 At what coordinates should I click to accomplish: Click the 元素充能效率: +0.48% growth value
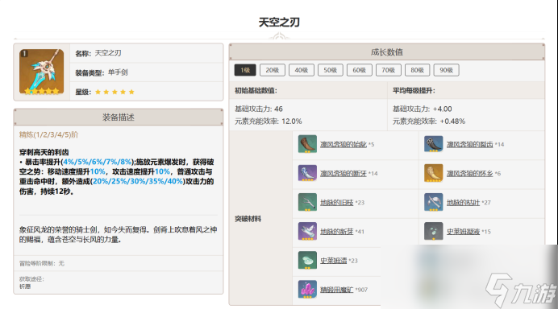[429, 122]
